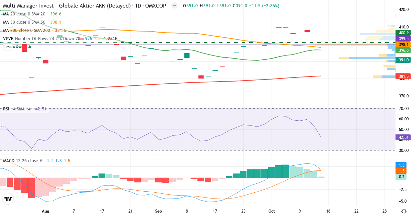Click the TradingView logo at bottom-left
This screenshot has width=412, height=216.
pyautogui.click(x=8, y=199)
